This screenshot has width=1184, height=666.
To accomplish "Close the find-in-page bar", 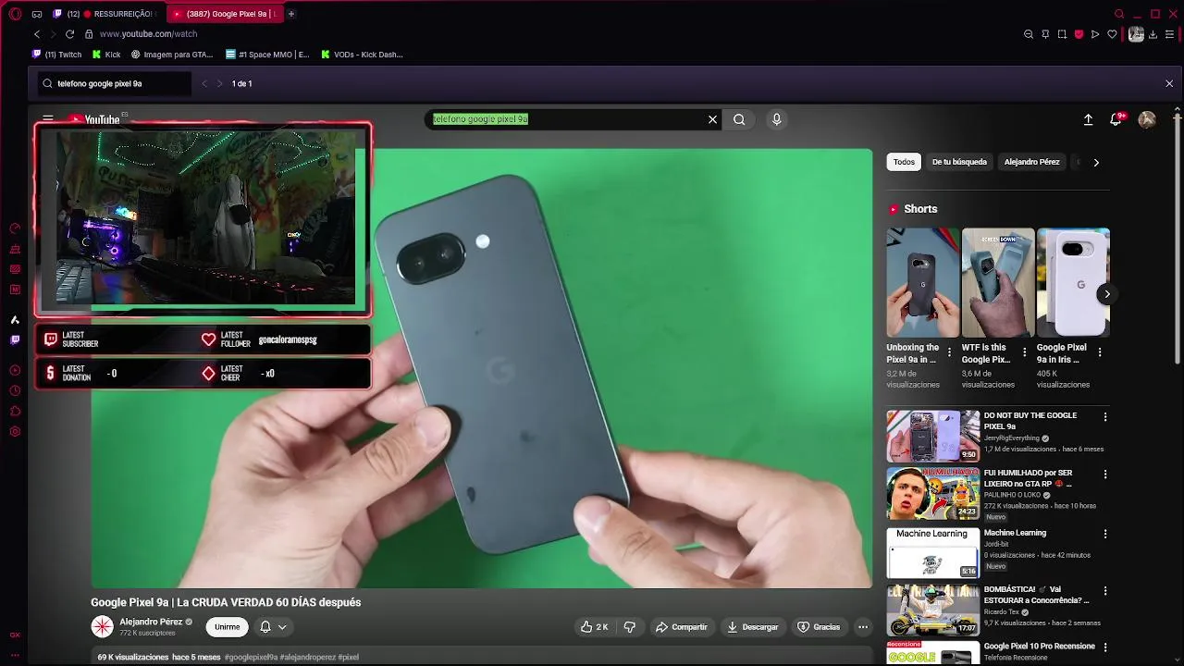I will (1169, 83).
